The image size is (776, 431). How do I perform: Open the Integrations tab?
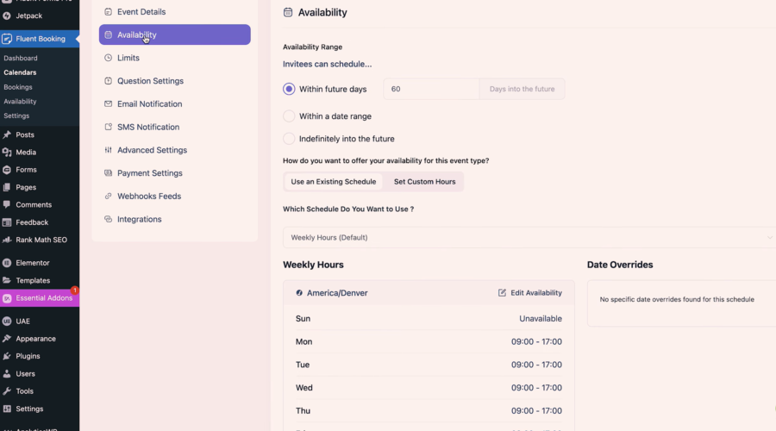175,219
